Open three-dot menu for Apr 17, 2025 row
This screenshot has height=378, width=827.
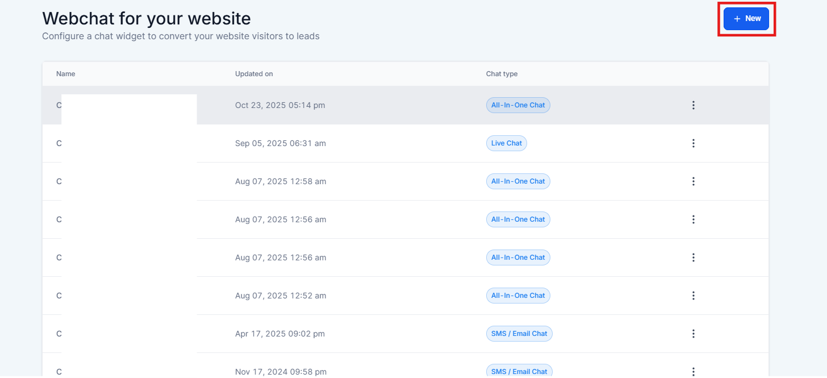pos(693,334)
